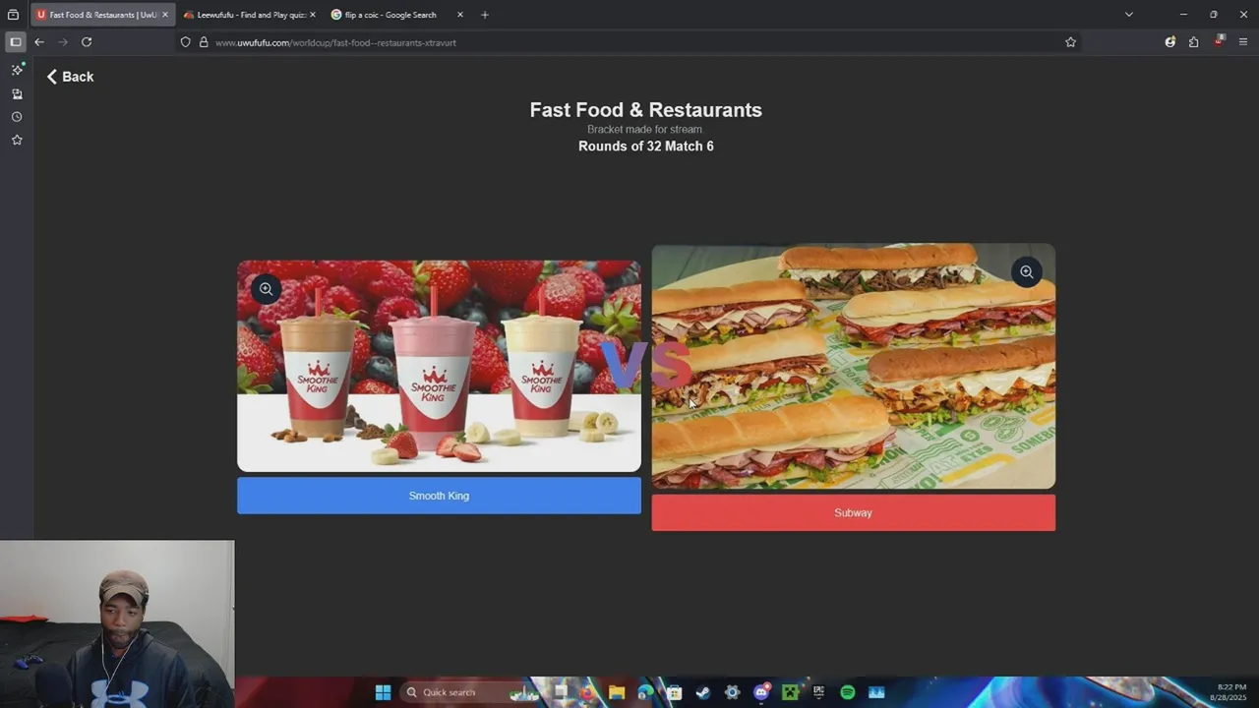The width and height of the screenshot is (1259, 708).
Task: Open Minecraft creeper icon on taskbar
Action: [x=790, y=692]
